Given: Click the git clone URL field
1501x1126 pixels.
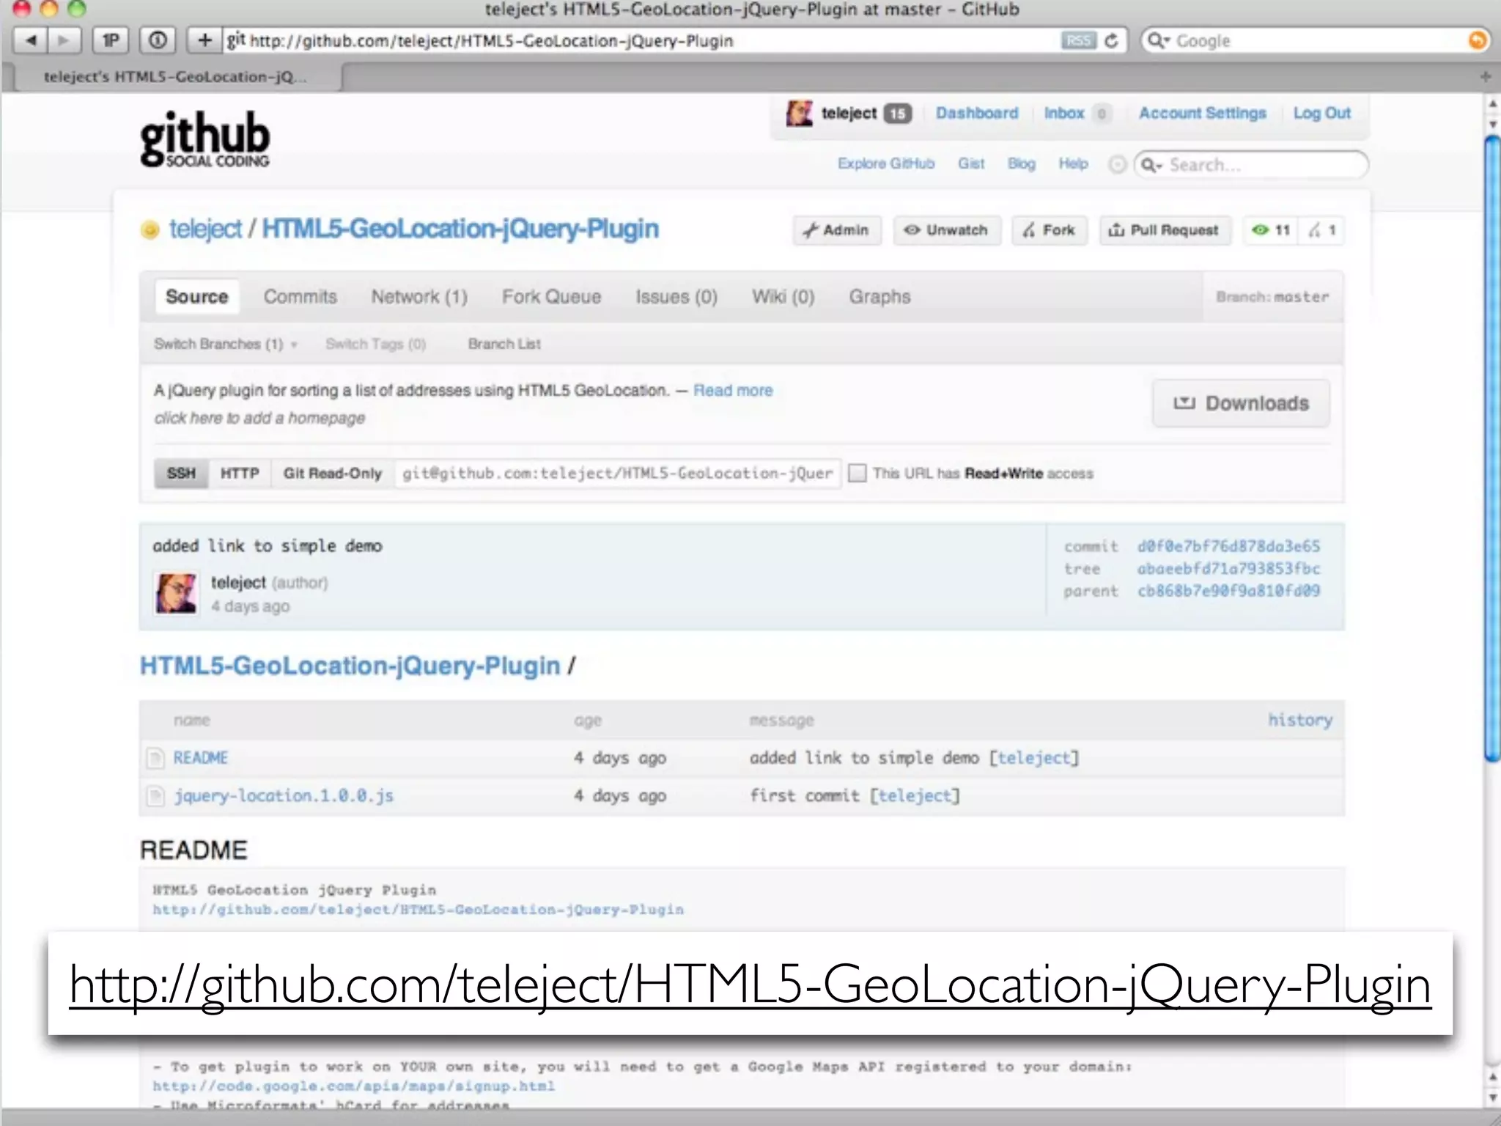Looking at the screenshot, I should (618, 474).
